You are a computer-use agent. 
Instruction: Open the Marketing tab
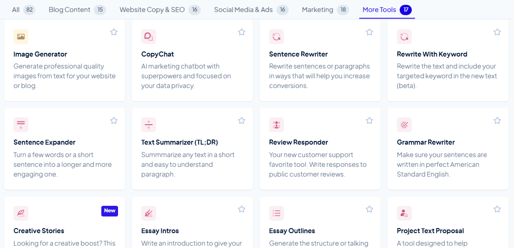317,10
